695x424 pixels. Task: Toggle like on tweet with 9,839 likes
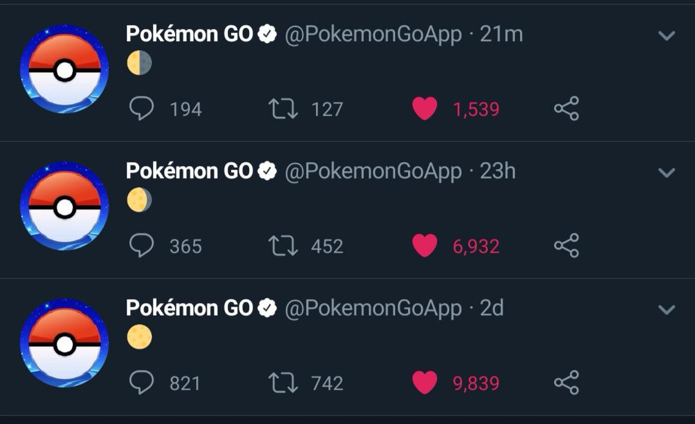424,383
